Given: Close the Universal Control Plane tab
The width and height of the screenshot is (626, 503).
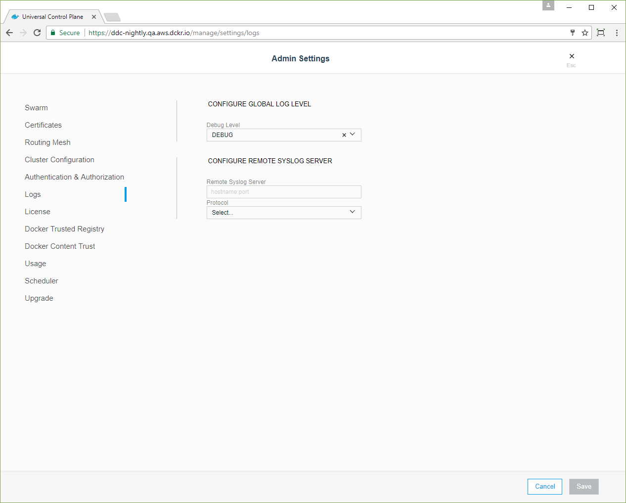Looking at the screenshot, I should [94, 17].
